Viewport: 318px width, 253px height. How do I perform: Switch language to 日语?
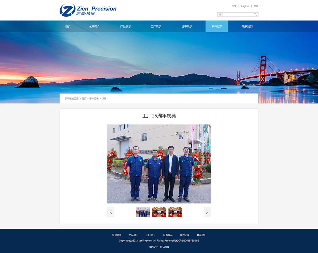[256, 6]
